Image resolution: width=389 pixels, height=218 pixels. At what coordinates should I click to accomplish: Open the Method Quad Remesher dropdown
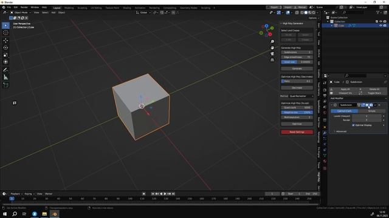(x=301, y=96)
